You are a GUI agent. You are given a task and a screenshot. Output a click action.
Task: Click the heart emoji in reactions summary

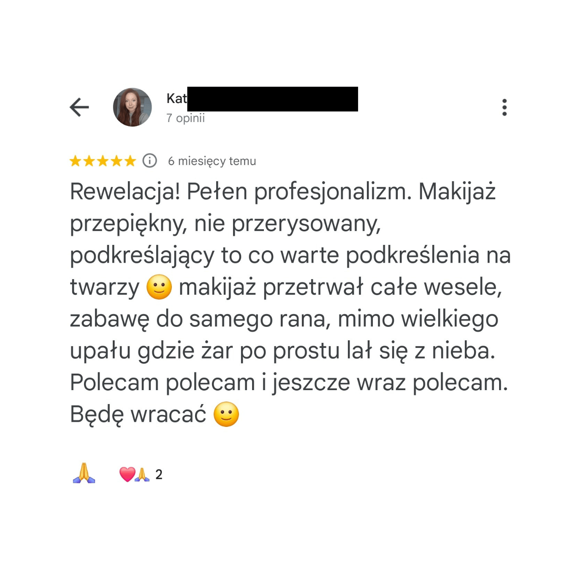[x=127, y=475]
